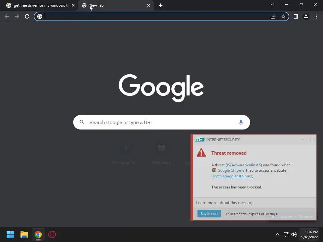This screenshot has height=242, width=323.
Task: Reload the current page
Action: point(27,16)
